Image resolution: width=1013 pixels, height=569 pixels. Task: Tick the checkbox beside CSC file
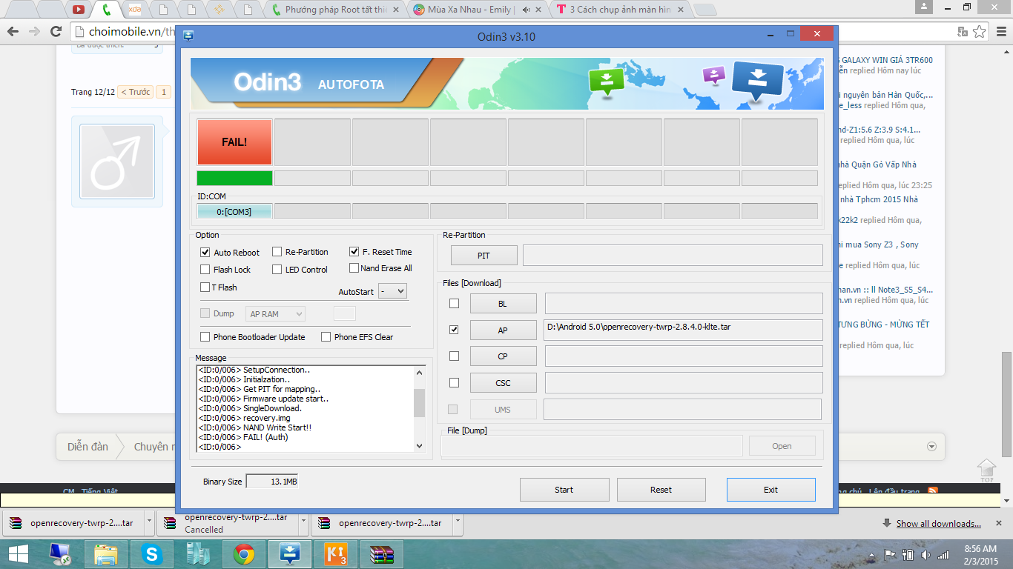pos(454,383)
